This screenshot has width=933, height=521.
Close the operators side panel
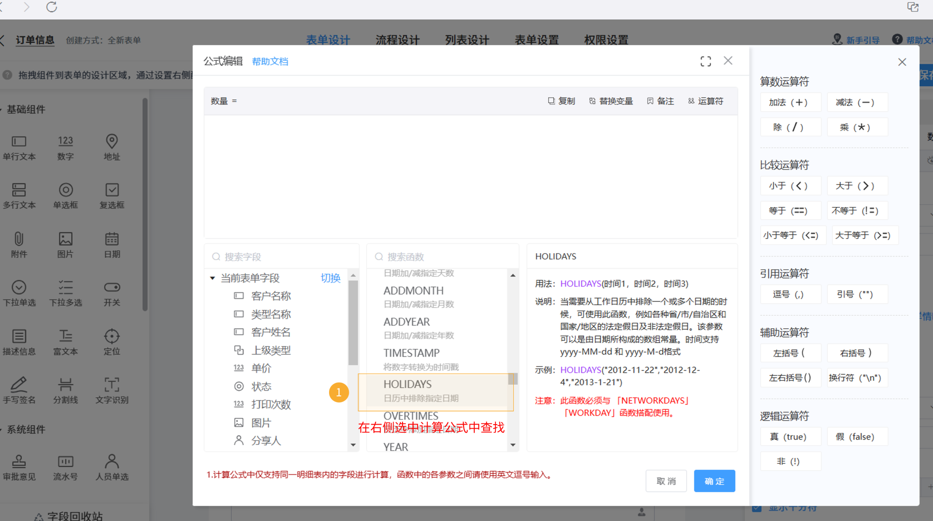(902, 62)
